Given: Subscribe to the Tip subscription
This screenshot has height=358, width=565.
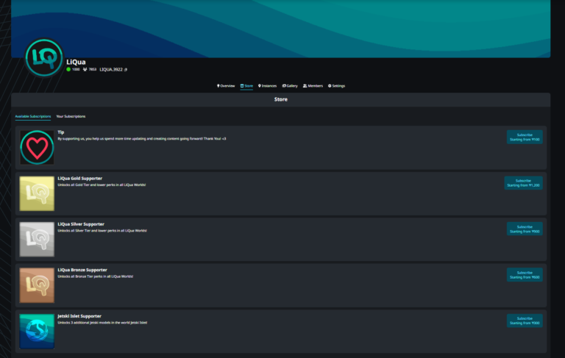Looking at the screenshot, I should (x=524, y=137).
